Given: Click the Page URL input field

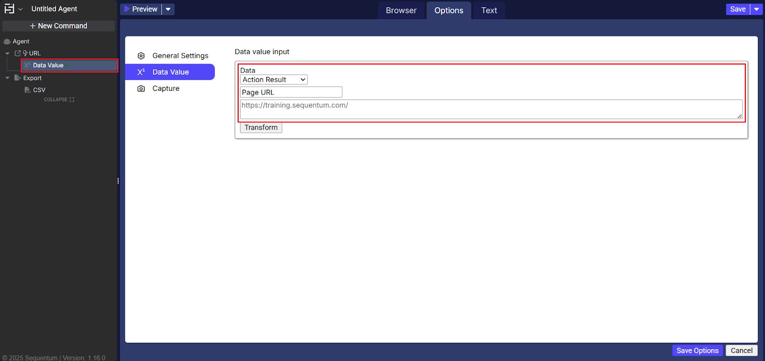Looking at the screenshot, I should click(291, 92).
